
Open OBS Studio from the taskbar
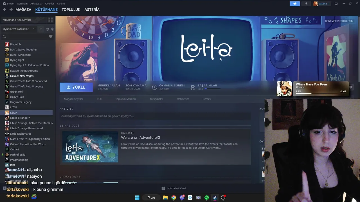tap(223, 198)
